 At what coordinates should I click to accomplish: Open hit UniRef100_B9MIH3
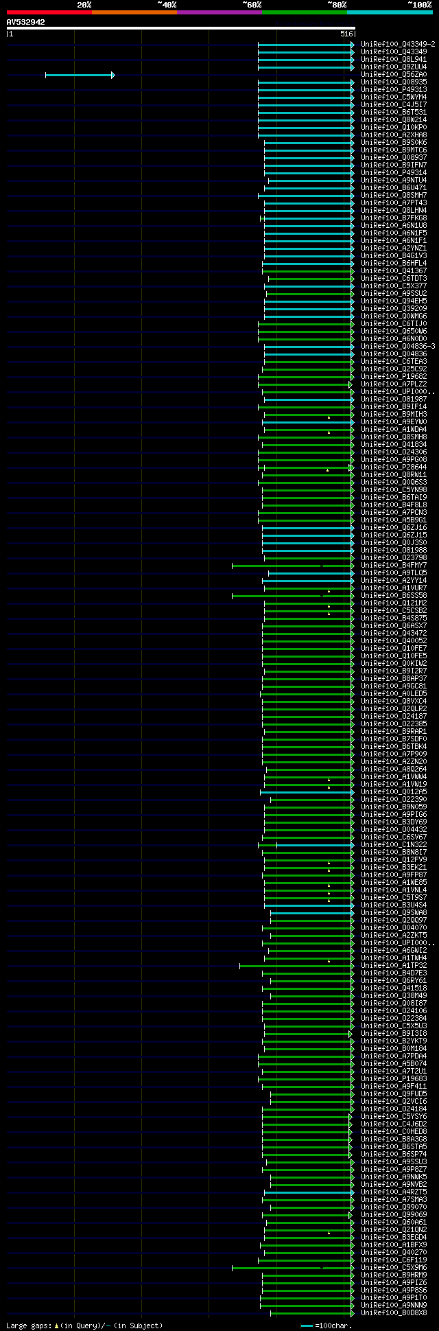[x=394, y=415]
